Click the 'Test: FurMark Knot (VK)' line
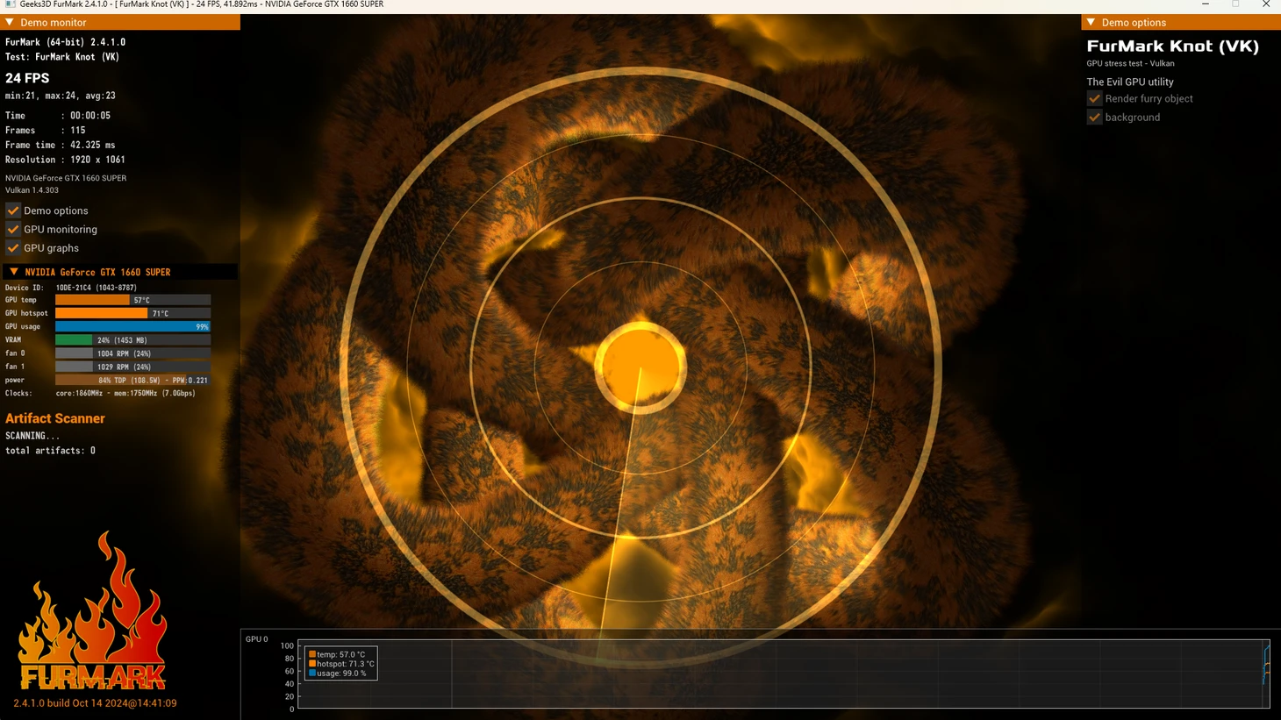This screenshot has height=720, width=1281. [62, 57]
